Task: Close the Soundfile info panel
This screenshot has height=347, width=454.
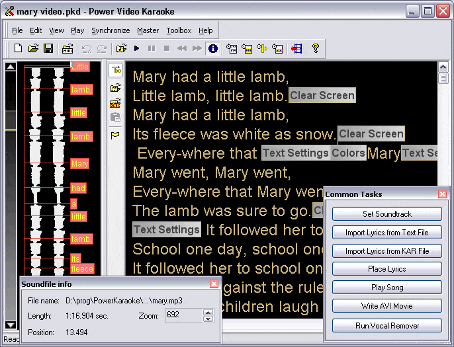Action: click(214, 284)
